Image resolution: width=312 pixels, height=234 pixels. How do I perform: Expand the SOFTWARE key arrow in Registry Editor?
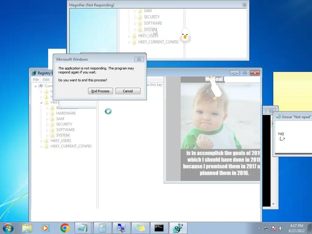[47, 130]
